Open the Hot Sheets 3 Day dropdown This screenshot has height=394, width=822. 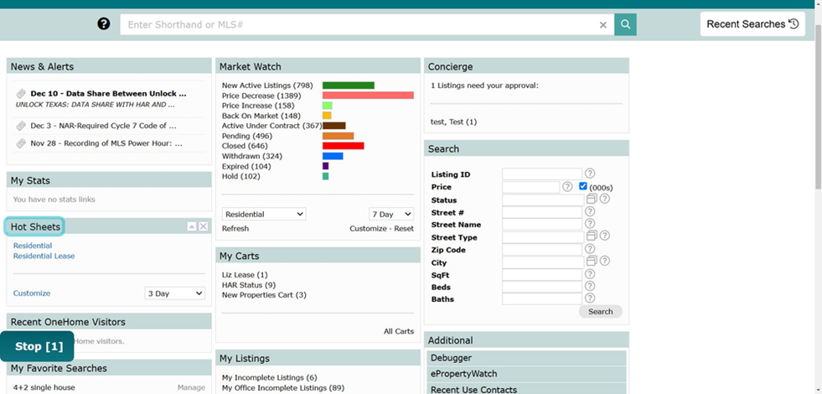(174, 293)
